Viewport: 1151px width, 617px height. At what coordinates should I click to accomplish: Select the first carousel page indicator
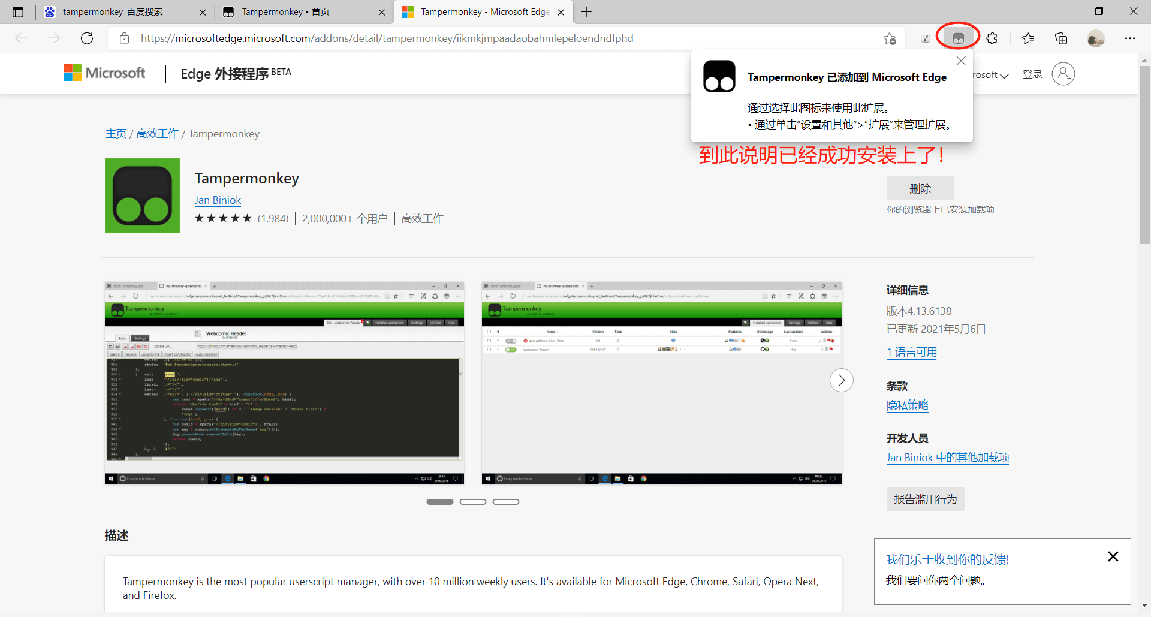click(x=439, y=502)
